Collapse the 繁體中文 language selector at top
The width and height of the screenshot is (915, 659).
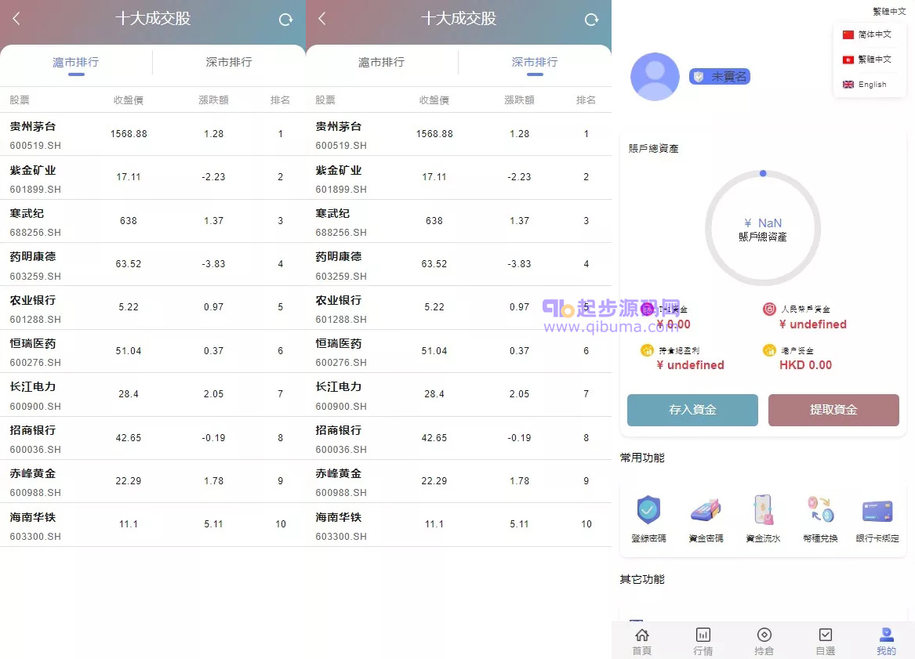(889, 12)
